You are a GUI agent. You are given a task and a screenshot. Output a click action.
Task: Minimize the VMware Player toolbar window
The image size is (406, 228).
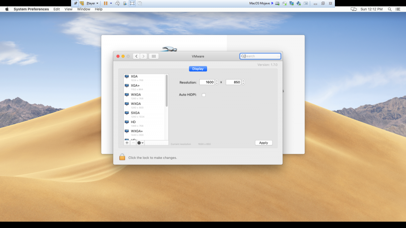[315, 3]
